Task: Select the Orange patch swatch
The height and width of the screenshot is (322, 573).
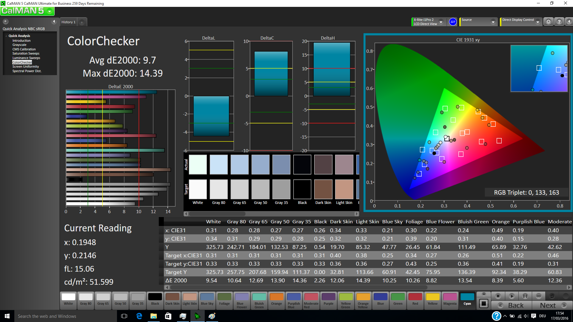Action: [x=276, y=300]
